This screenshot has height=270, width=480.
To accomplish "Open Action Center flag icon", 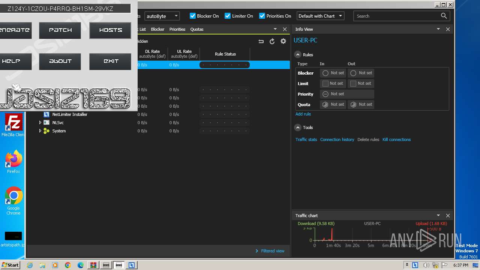I will 444,265.
